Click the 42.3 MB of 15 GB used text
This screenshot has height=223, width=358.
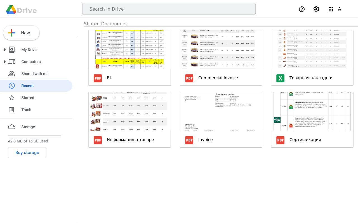tap(28, 141)
